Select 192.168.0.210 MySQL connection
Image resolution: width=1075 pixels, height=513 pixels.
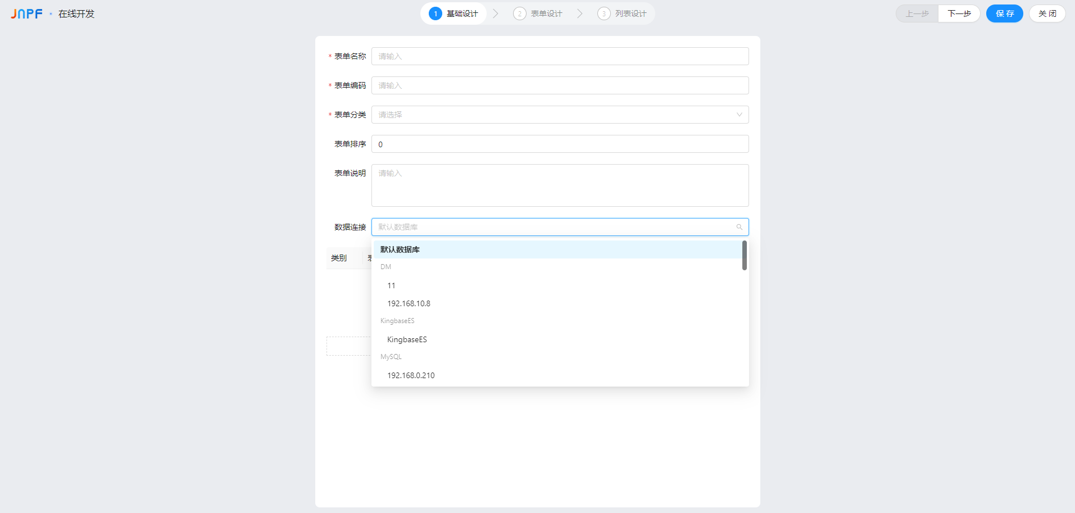click(411, 375)
